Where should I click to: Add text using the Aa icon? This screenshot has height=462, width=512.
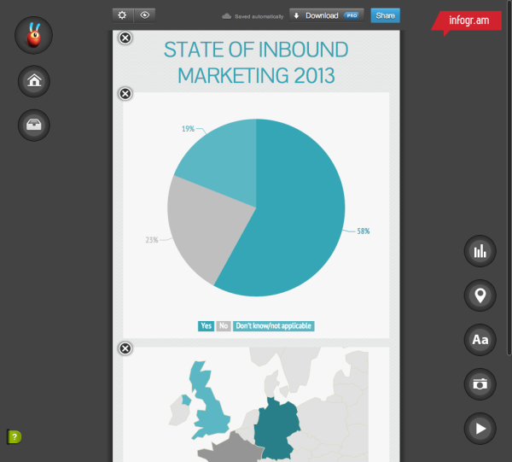click(x=480, y=340)
